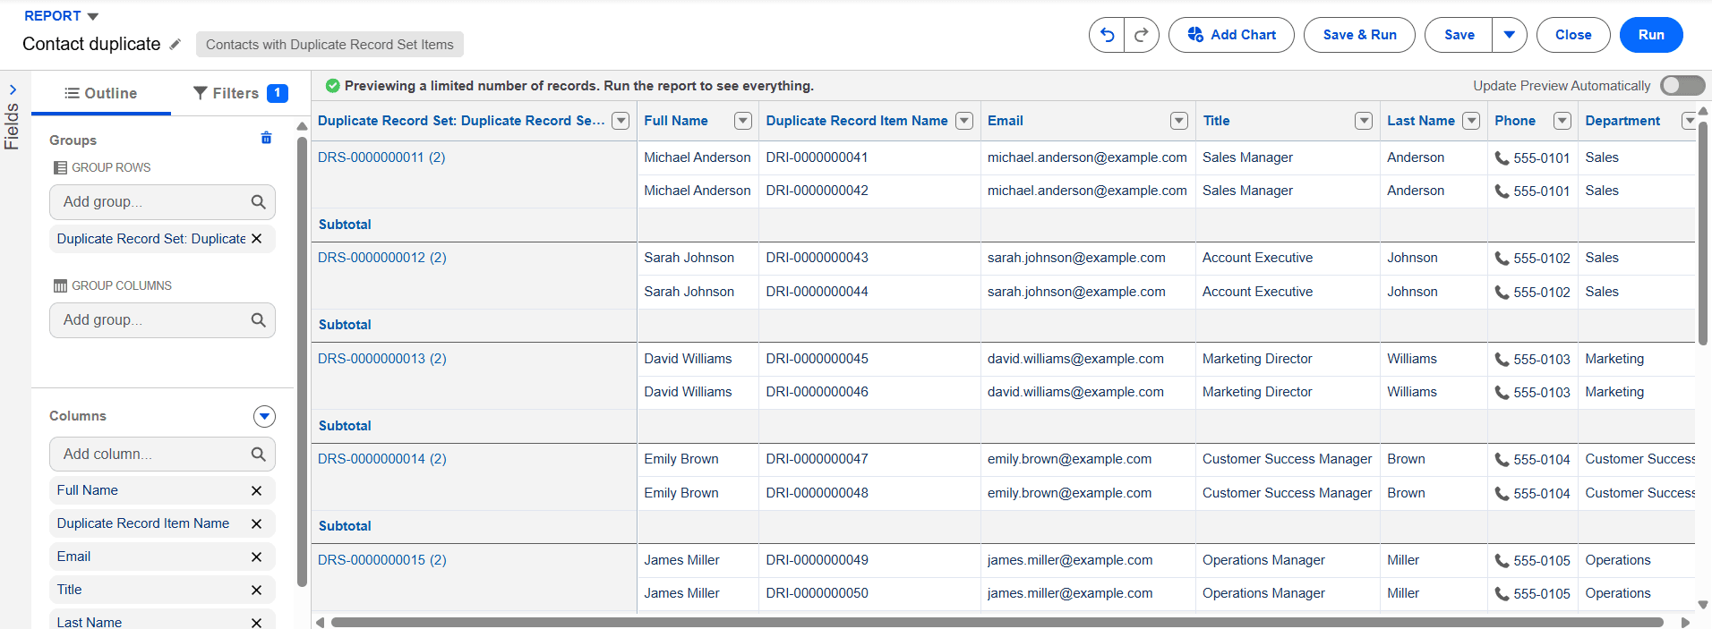Screen dimensions: 1712x629
Task: Open the REPORT dropdown menu
Action: tap(61, 16)
